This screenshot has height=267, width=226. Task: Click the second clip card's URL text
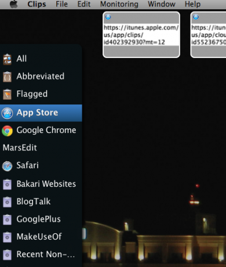click(x=209, y=35)
